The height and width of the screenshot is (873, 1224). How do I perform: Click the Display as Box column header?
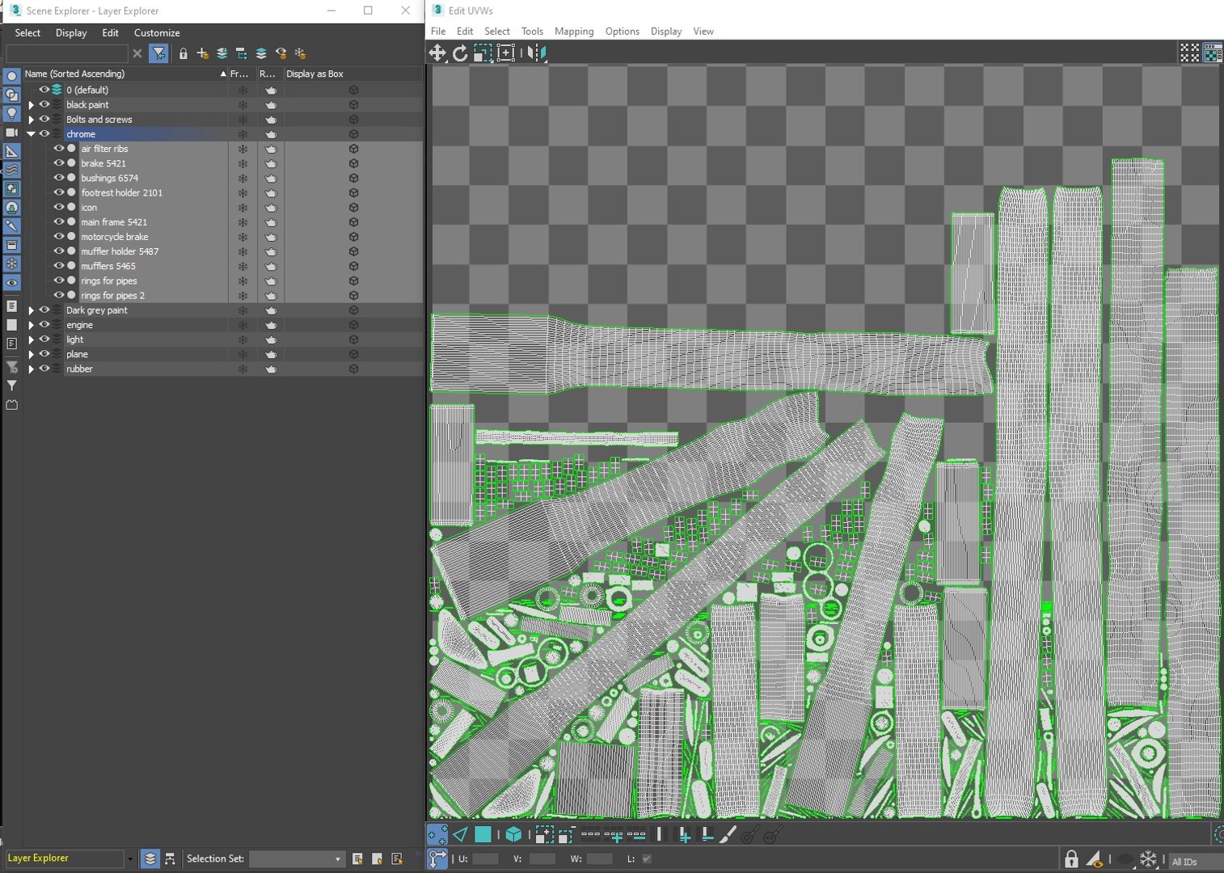(x=352, y=74)
